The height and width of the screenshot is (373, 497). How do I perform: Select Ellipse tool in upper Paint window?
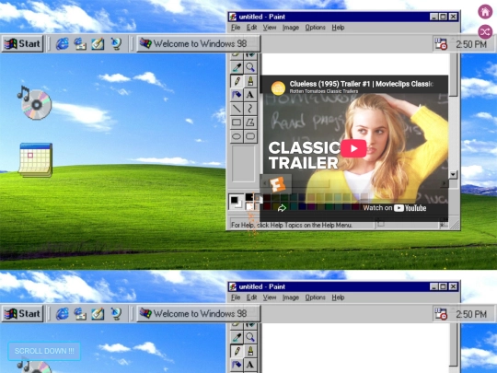pos(237,136)
